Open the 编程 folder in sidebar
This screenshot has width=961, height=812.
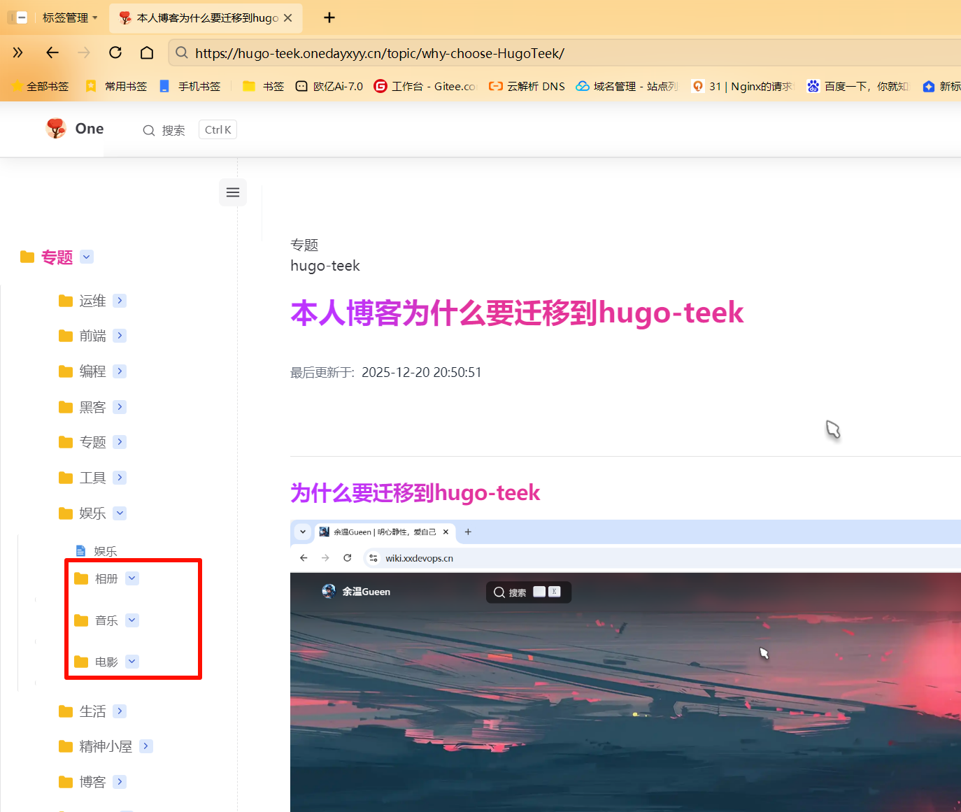tap(92, 371)
